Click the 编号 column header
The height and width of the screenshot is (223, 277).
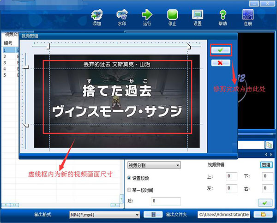pyautogui.click(x=8, y=43)
